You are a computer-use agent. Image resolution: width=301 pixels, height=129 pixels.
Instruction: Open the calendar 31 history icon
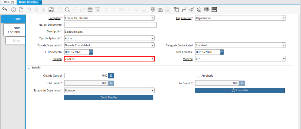[x=98, y=10]
